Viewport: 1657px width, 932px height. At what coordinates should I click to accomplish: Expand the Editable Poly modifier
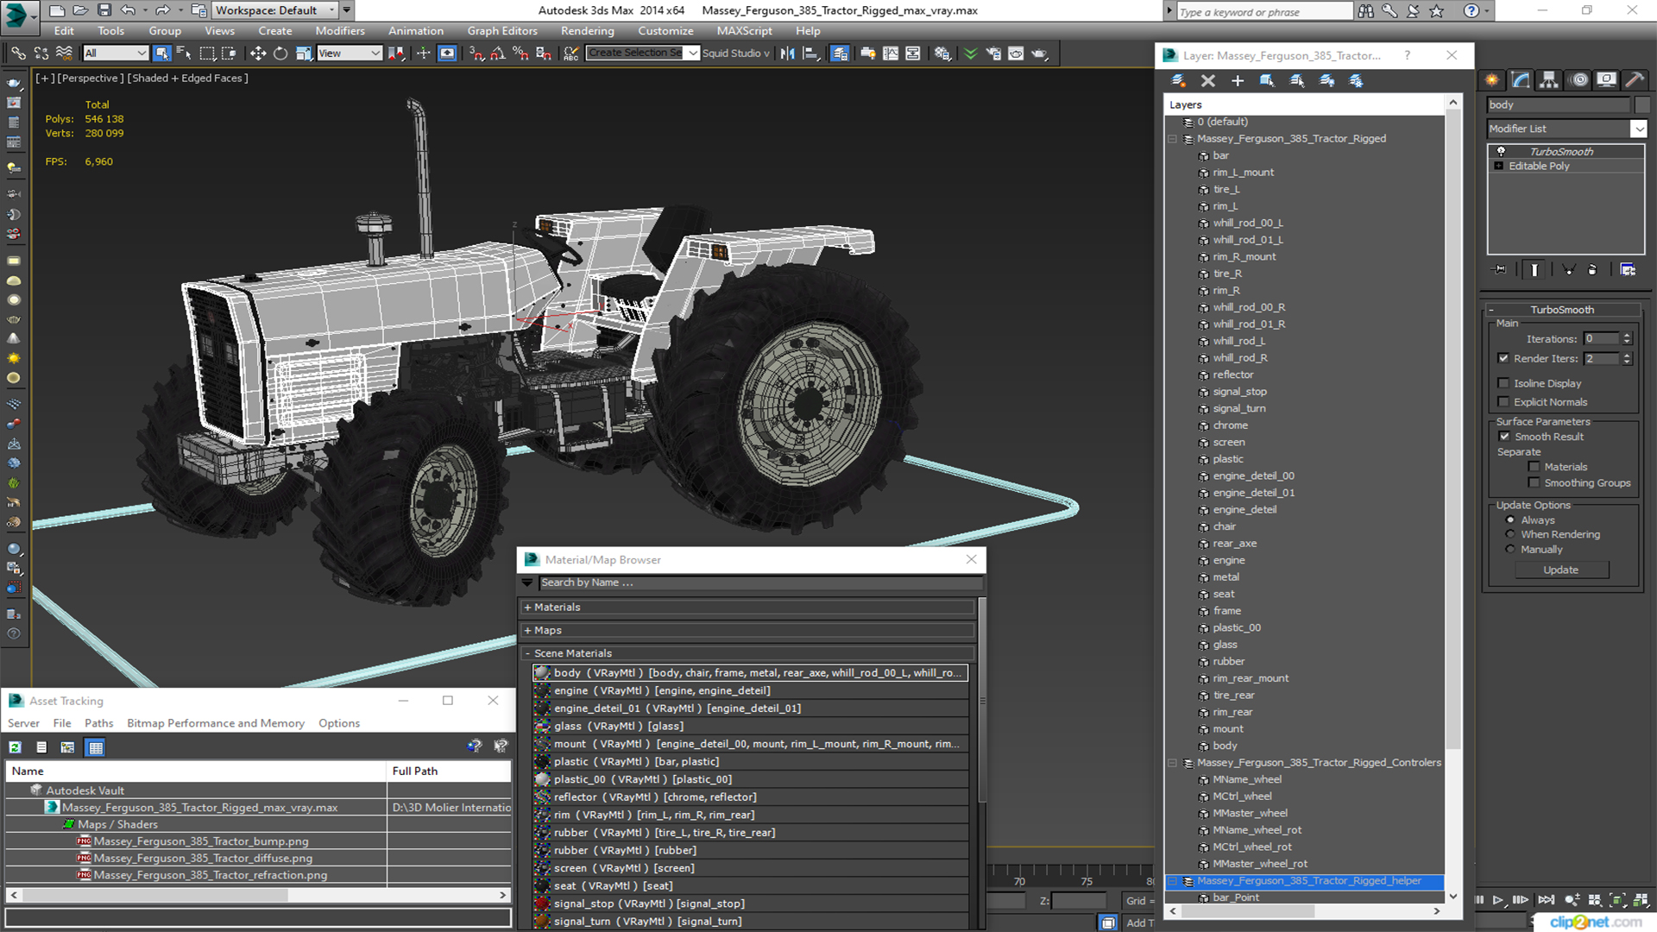point(1499,166)
